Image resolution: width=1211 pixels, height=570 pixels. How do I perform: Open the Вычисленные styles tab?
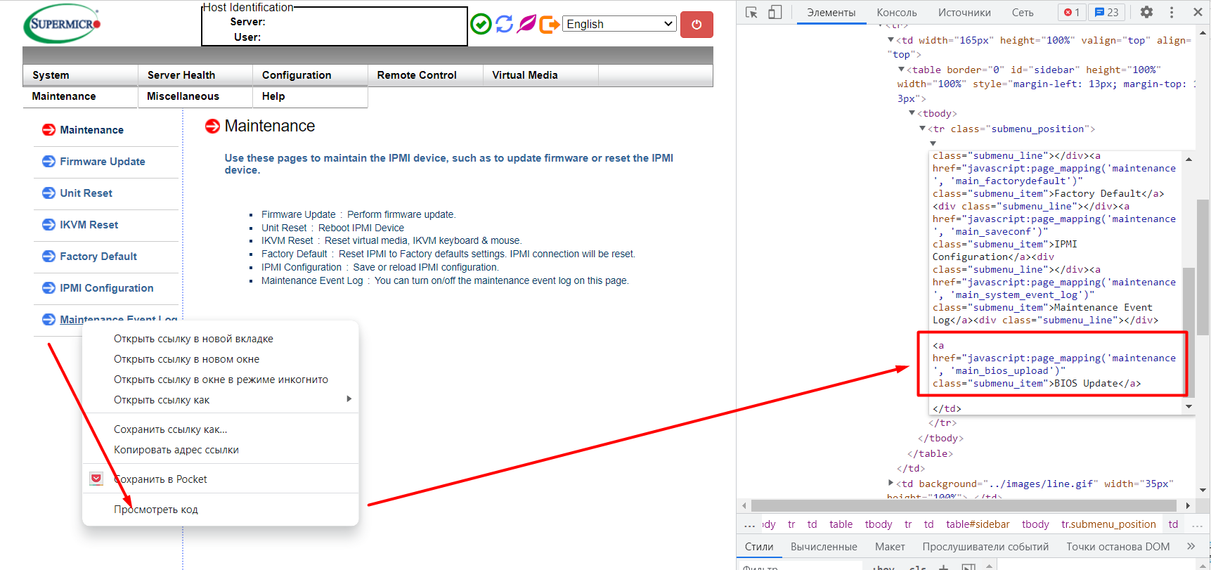pyautogui.click(x=824, y=546)
